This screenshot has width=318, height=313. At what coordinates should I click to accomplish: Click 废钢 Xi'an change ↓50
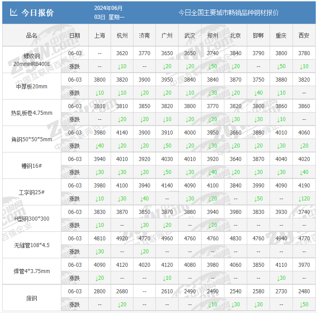tap(304, 304)
